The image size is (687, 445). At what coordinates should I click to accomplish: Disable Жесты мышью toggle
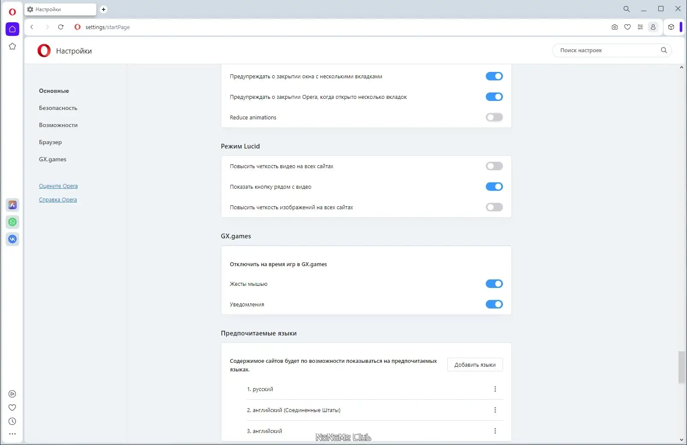point(494,284)
